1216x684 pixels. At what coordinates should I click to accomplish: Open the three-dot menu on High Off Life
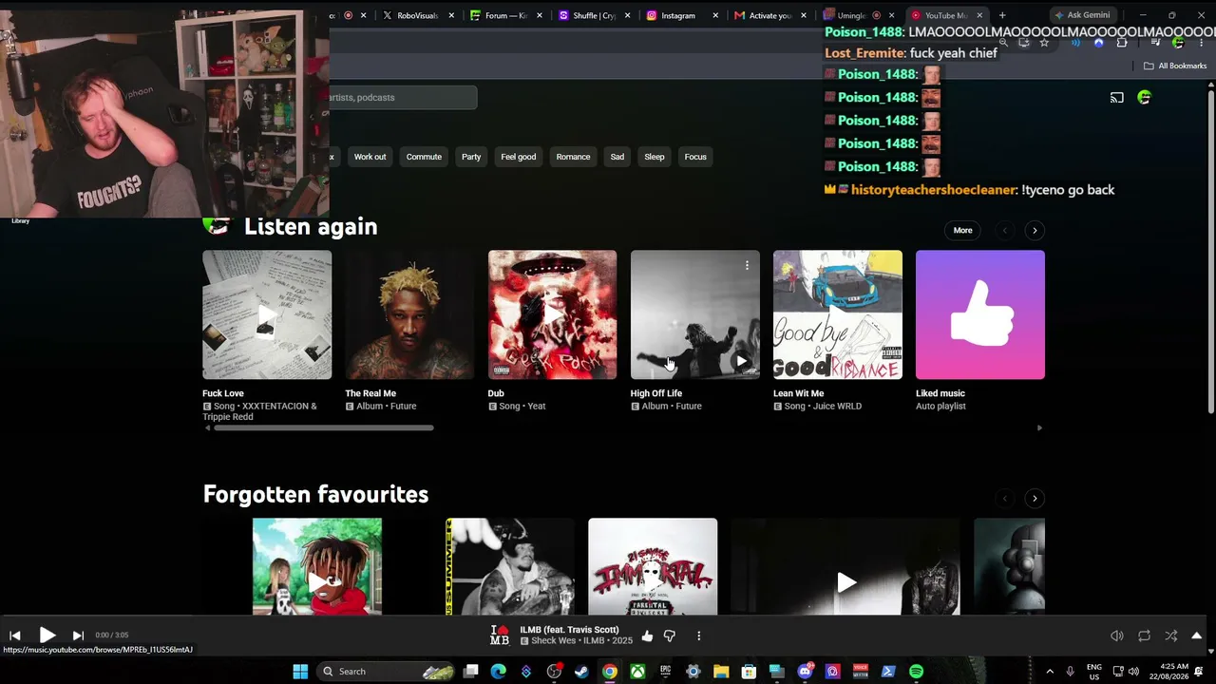coord(747,265)
